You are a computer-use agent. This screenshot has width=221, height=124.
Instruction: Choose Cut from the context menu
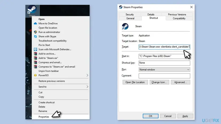point(40,93)
